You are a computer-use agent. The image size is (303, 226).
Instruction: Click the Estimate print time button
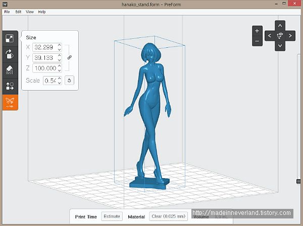coord(112,216)
